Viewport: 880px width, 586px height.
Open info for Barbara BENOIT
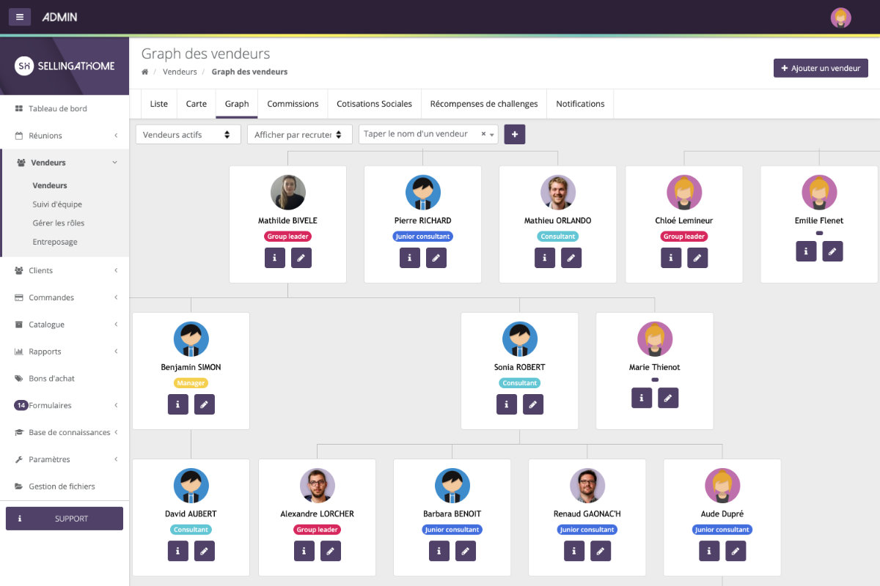[x=439, y=551]
